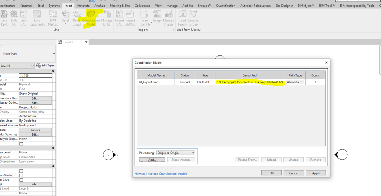The height and width of the screenshot is (196, 381).
Task: Click the Reload From... button
Action: pyautogui.click(x=247, y=160)
